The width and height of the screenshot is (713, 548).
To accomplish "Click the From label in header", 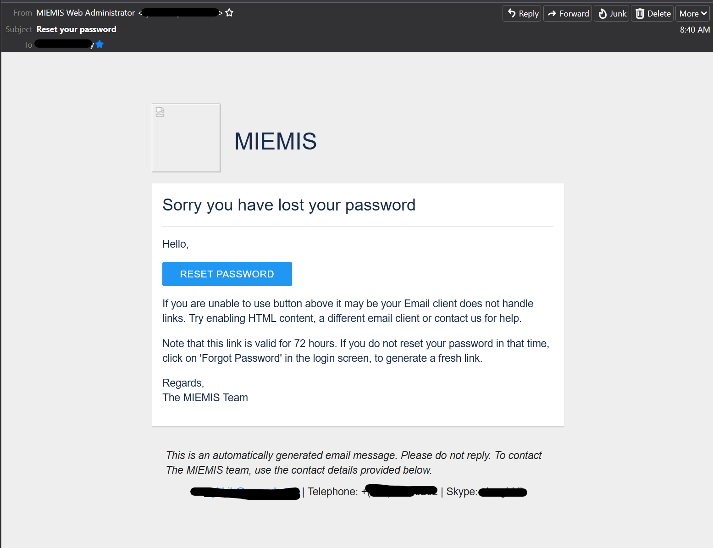I will click(22, 13).
